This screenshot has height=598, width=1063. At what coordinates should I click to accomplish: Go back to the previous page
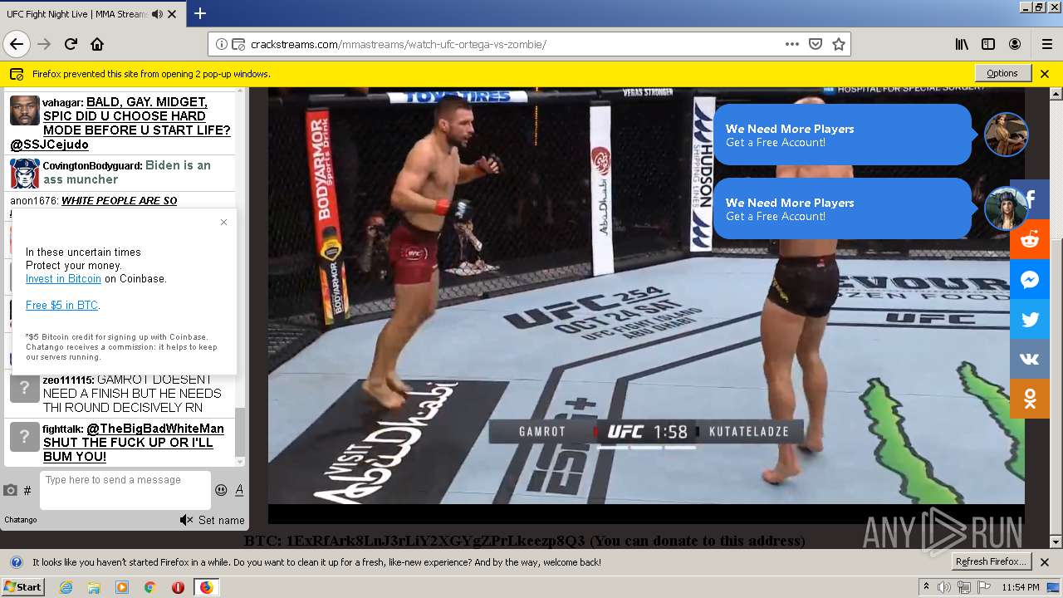tap(17, 44)
